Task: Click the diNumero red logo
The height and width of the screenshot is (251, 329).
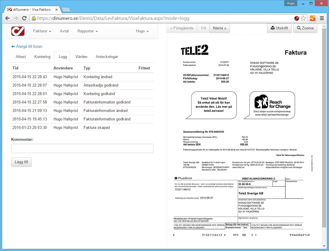Action: tap(18, 31)
